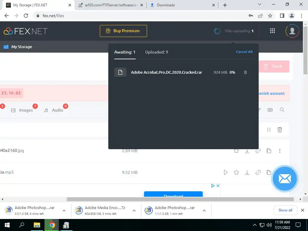This screenshot has height=231, width=308.
Task: Open the search magnifier in file list
Action: click(x=282, y=110)
